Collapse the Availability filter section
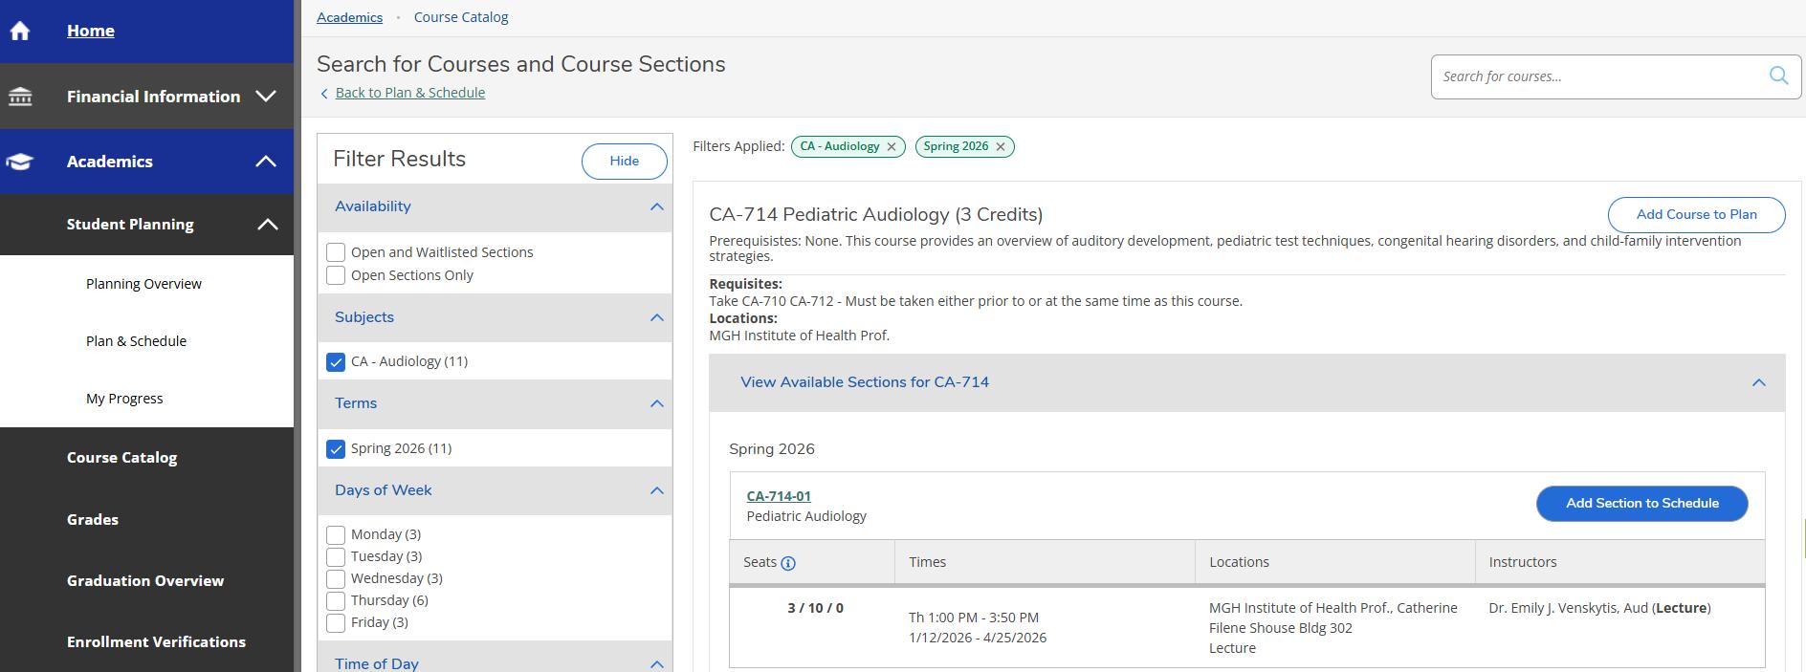The image size is (1806, 672). coord(656,206)
